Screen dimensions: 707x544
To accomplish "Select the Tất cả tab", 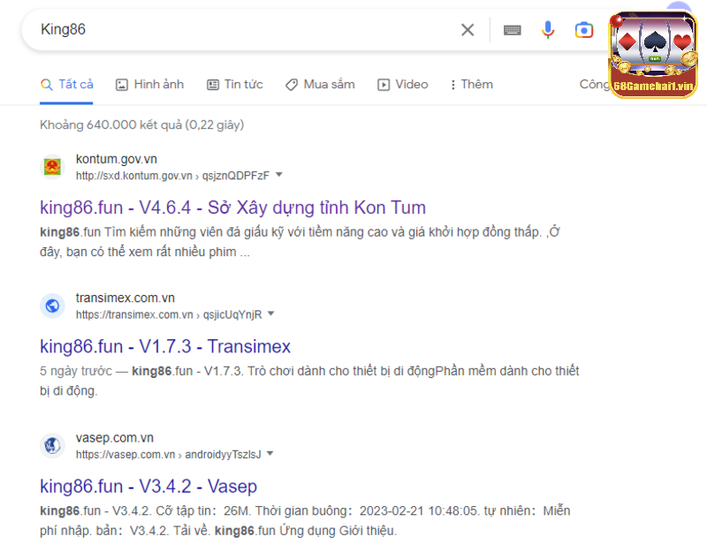I will point(67,85).
